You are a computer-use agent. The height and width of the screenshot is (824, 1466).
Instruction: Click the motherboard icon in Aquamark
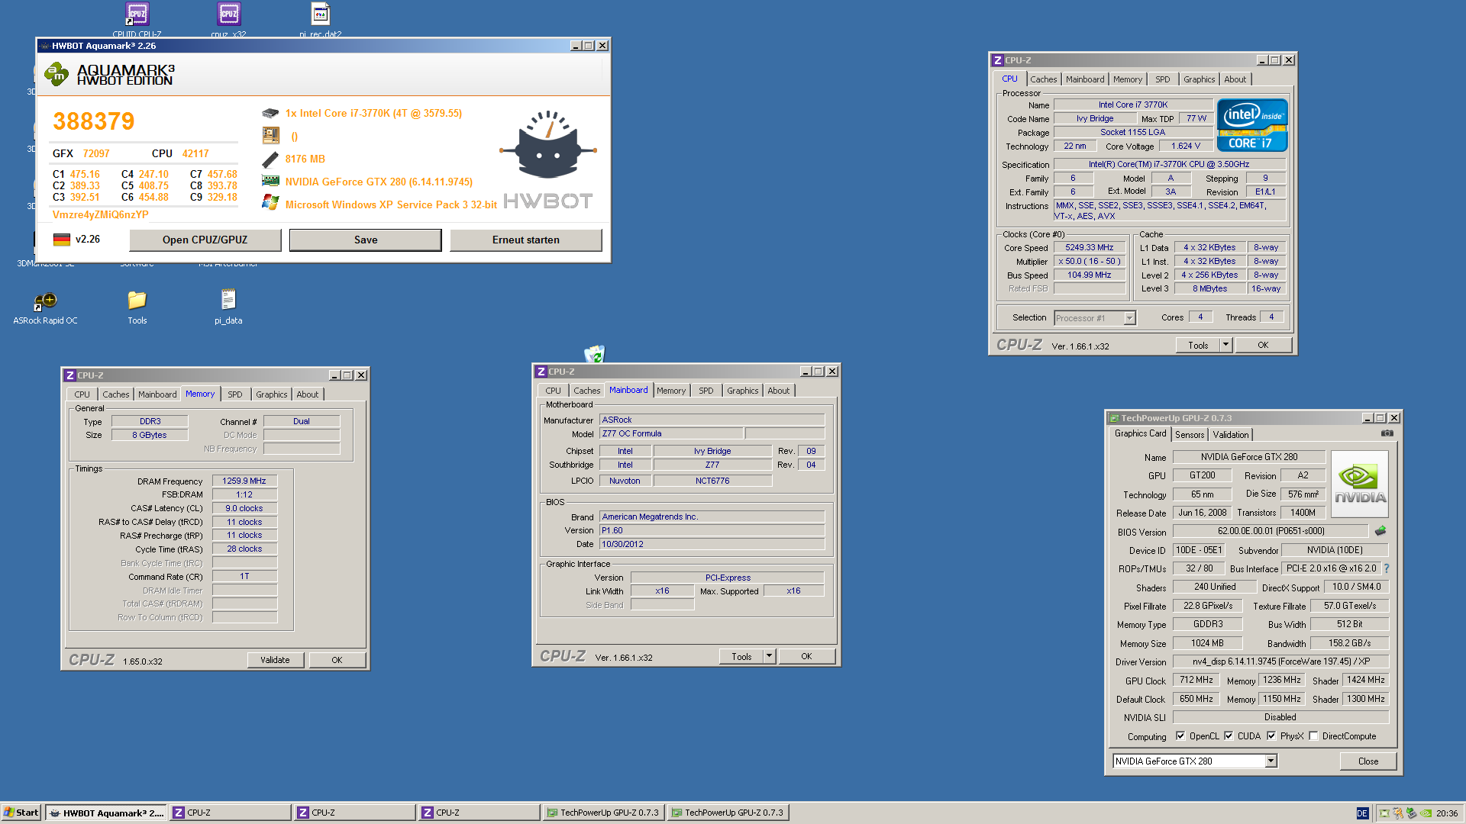[270, 136]
